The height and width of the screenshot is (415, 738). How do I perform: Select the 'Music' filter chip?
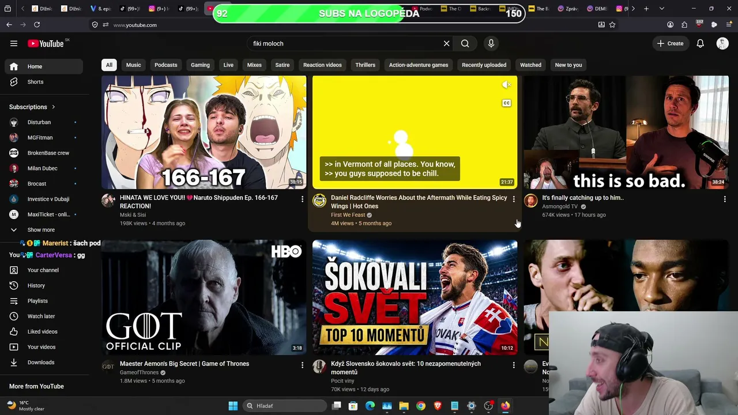[133, 65]
